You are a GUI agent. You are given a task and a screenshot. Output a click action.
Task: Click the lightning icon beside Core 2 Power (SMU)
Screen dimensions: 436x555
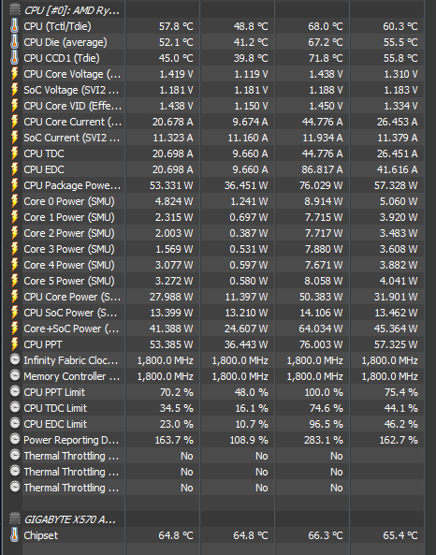(x=14, y=233)
